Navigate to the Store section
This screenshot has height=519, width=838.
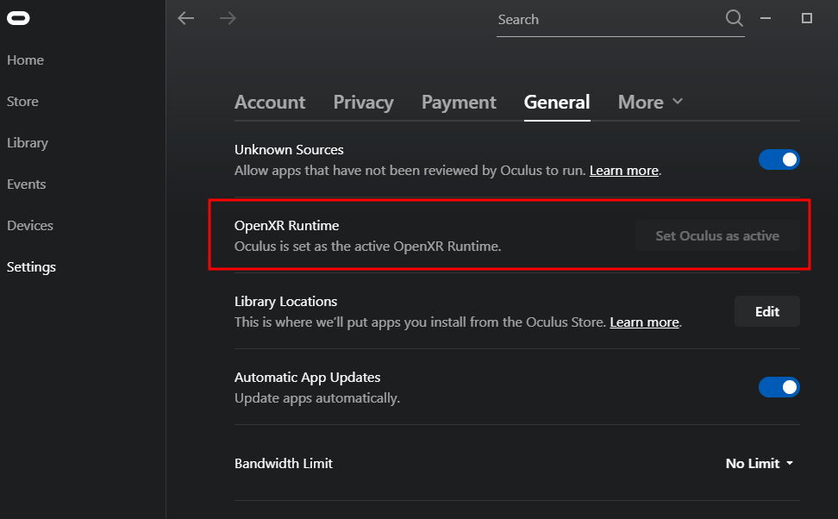tap(22, 101)
